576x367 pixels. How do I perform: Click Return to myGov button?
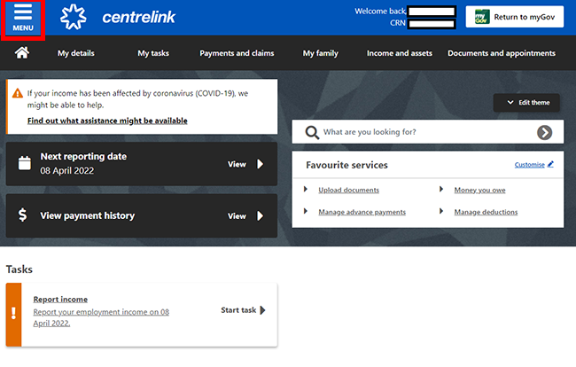coord(515,17)
